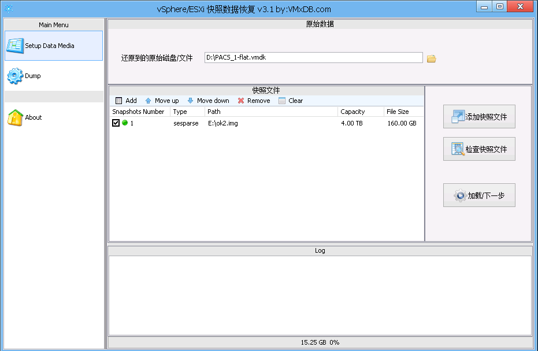Open Setup Data Media in Main Menu

[54, 46]
